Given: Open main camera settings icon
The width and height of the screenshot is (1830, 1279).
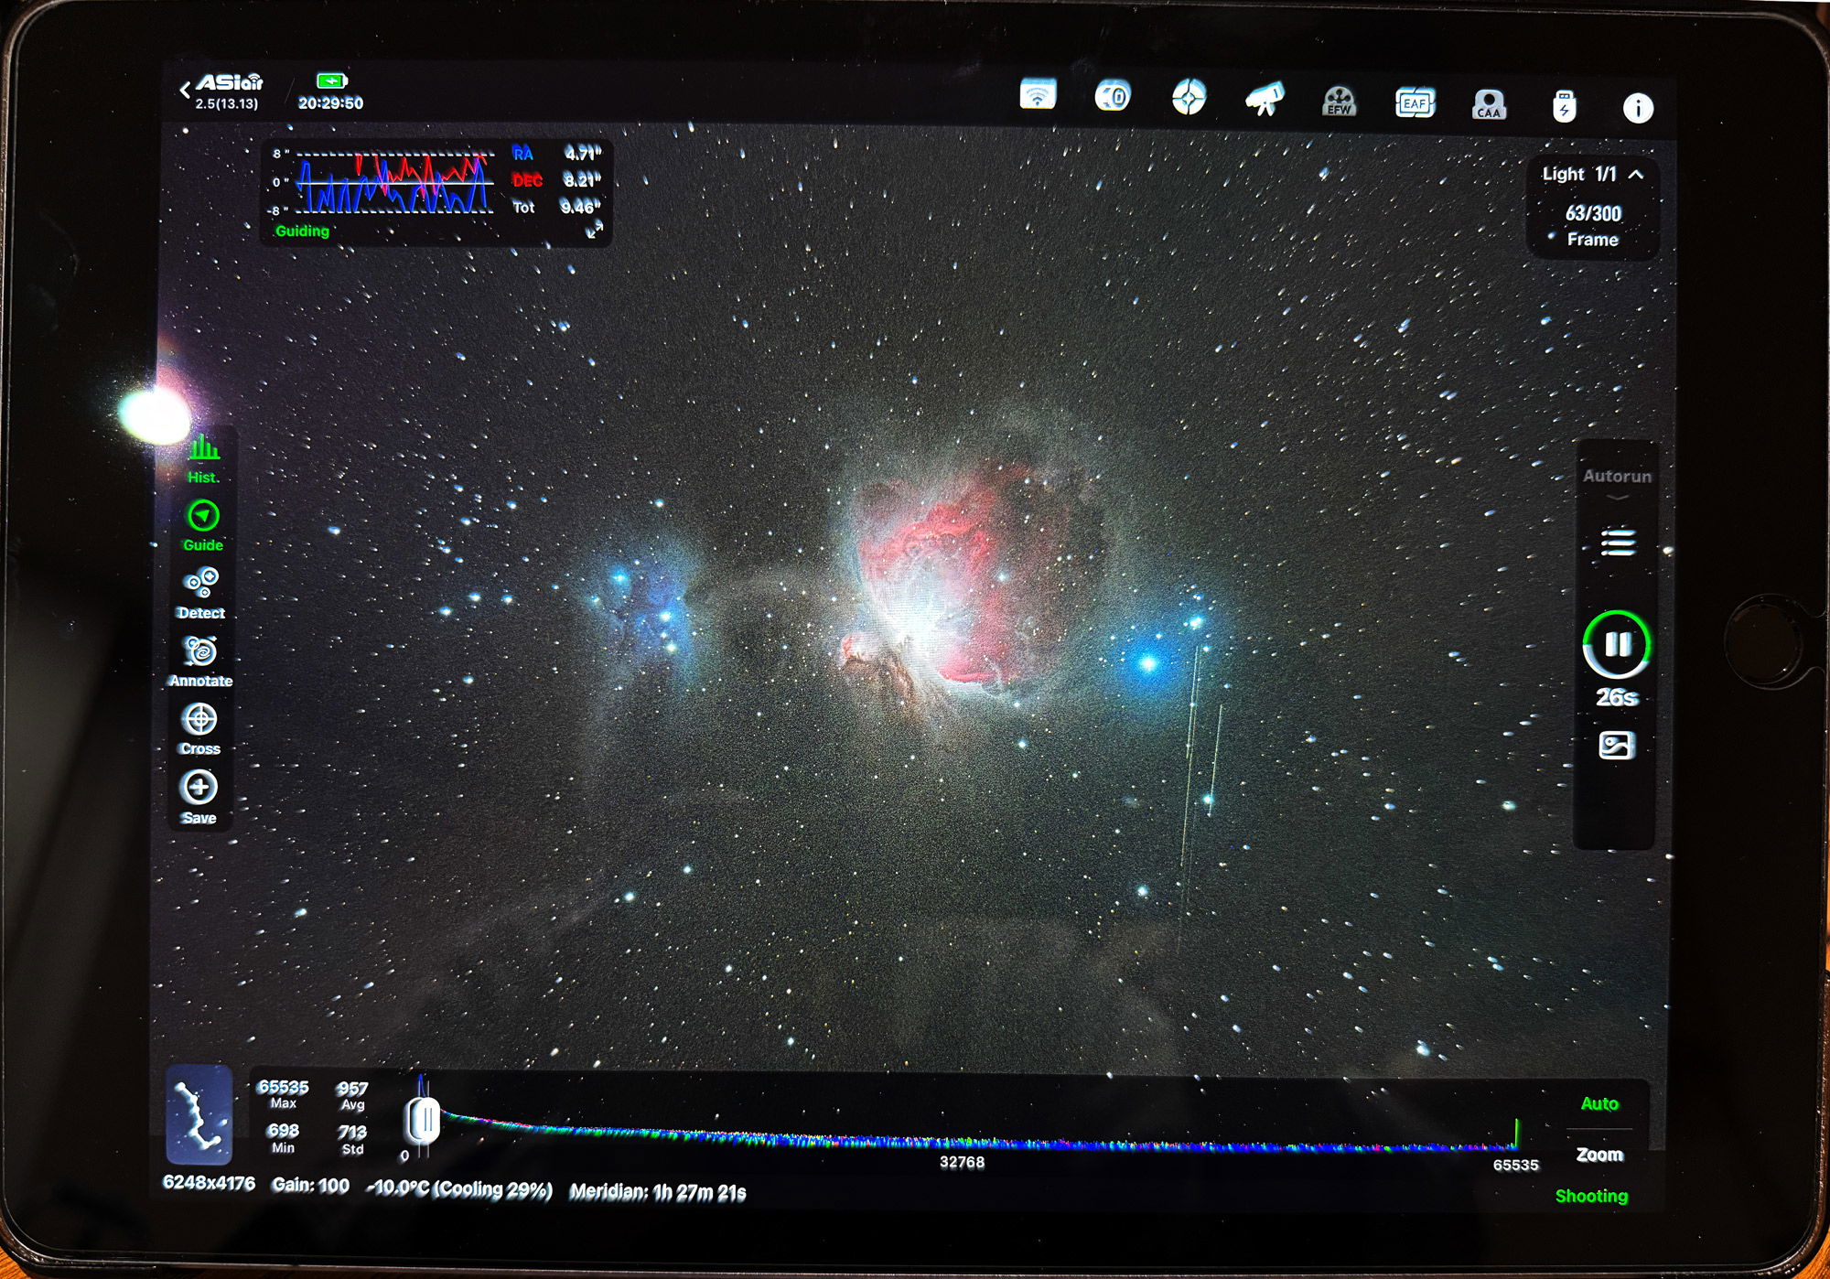Looking at the screenshot, I should tap(1113, 96).
